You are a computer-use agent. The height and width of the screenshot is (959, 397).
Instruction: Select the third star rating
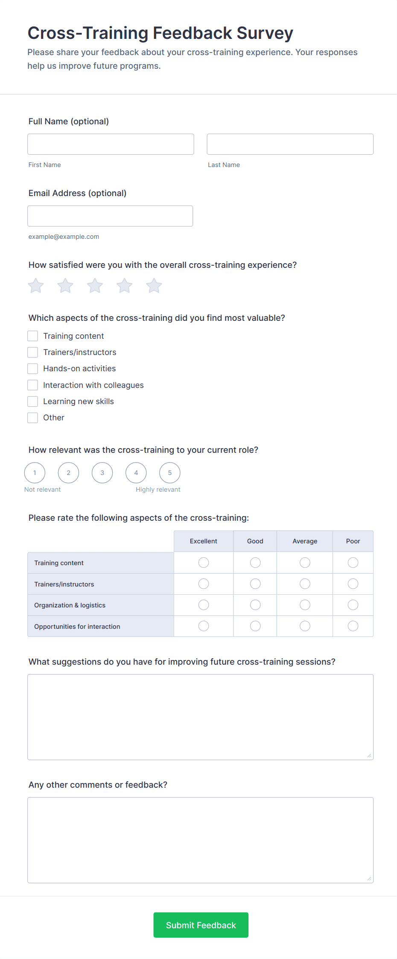pos(95,285)
